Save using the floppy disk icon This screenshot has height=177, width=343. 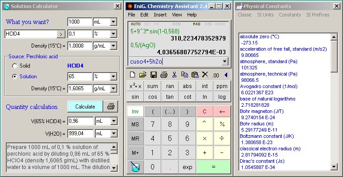coord(154,75)
